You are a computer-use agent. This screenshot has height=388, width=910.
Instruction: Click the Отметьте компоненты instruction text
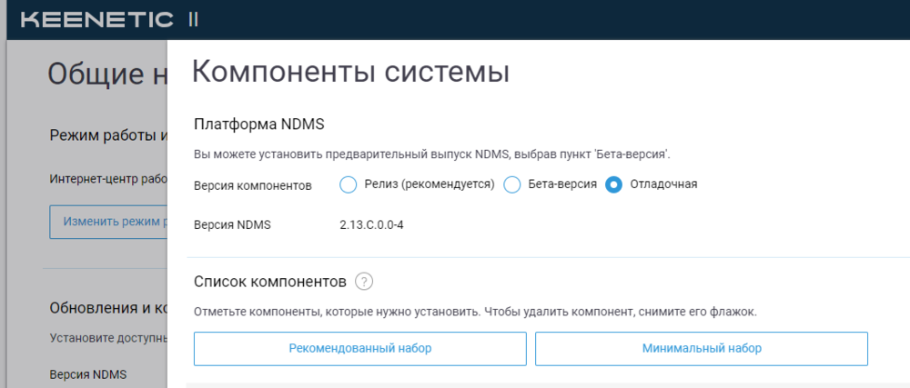[x=475, y=313]
